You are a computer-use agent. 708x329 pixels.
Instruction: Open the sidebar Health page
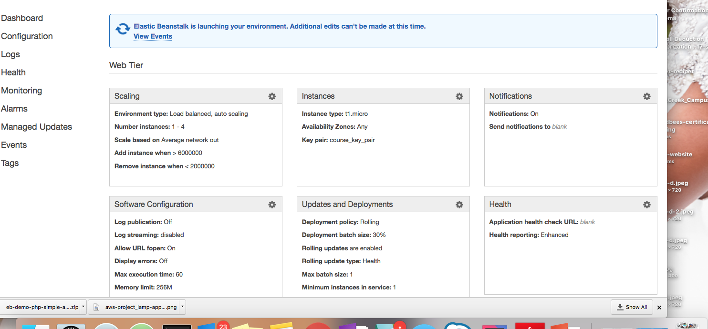click(x=13, y=72)
